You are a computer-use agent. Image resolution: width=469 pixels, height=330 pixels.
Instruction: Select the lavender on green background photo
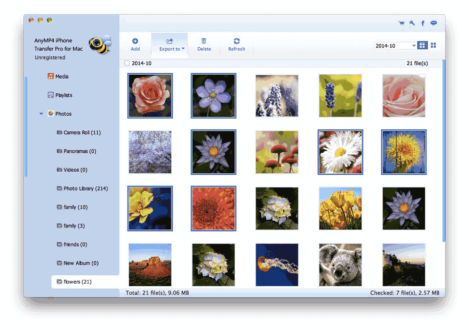341,96
